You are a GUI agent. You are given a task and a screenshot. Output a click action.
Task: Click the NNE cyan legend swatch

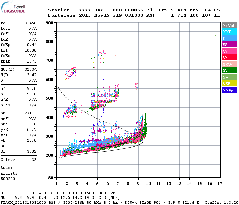point(229,32)
